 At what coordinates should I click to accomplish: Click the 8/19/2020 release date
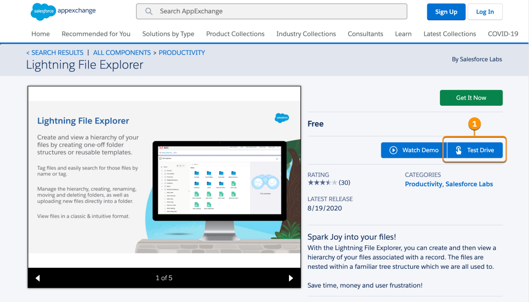click(325, 208)
